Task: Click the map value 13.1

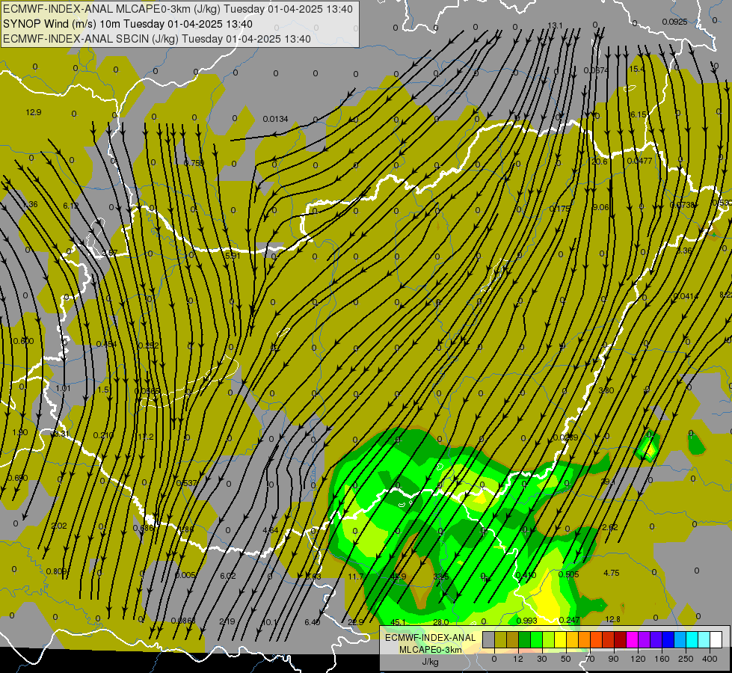Action: (555, 25)
